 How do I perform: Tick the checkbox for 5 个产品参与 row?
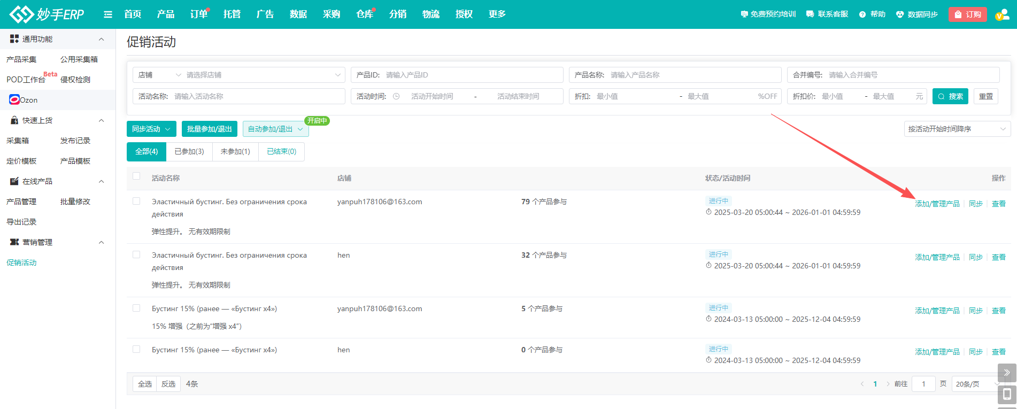[136, 308]
